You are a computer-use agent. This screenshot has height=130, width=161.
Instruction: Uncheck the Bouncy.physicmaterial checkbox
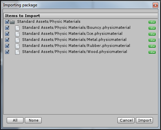point(7,28)
